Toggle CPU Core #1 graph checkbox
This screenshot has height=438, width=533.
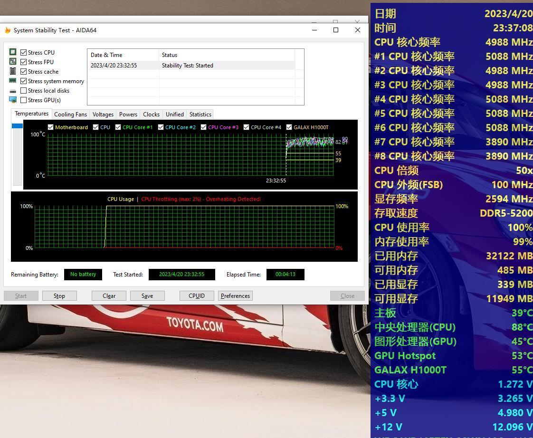(x=118, y=127)
